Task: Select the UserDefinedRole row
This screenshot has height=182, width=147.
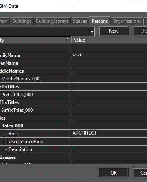Action: pos(36,142)
